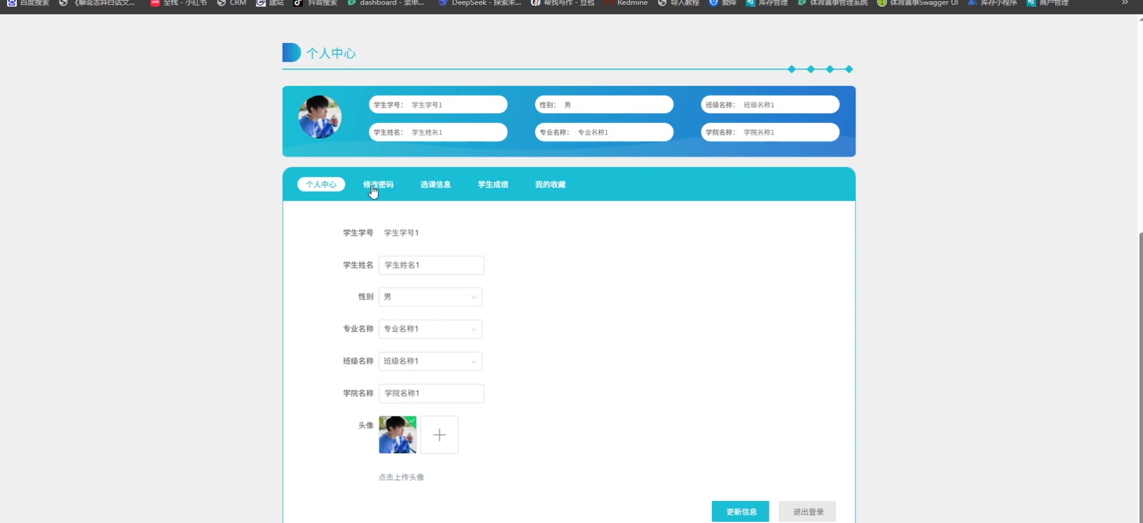Open the 聊斋志异白话文 bookmark
The height and width of the screenshot is (523, 1143).
(97, 3)
